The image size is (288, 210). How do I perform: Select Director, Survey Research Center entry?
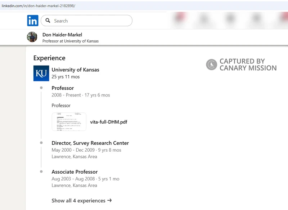pos(90,143)
